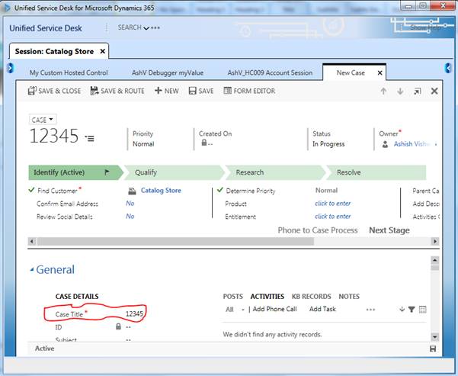Image resolution: width=458 pixels, height=376 pixels.
Task: Click the Created On lock icon
Action: tap(204, 143)
